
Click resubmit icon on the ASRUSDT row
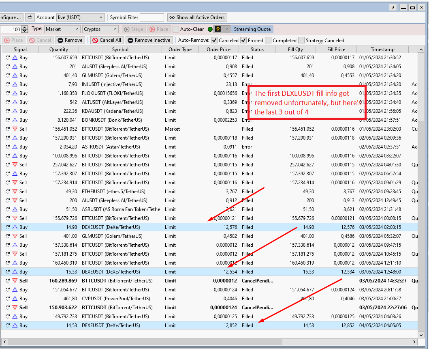click(x=7, y=209)
